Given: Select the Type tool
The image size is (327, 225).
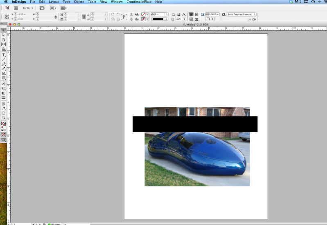Looking at the screenshot, I should 3,55.
